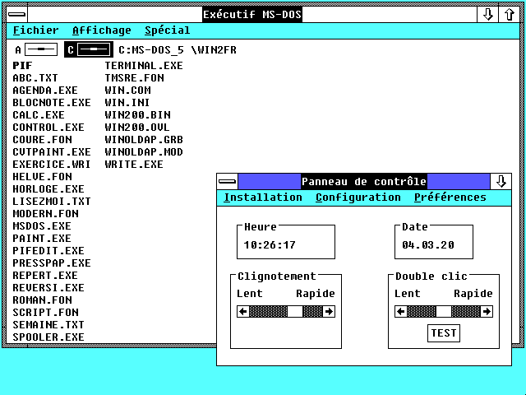Image resolution: width=526 pixels, height=395 pixels.
Task: Select file CONTROL.EXE
Action: [48, 128]
